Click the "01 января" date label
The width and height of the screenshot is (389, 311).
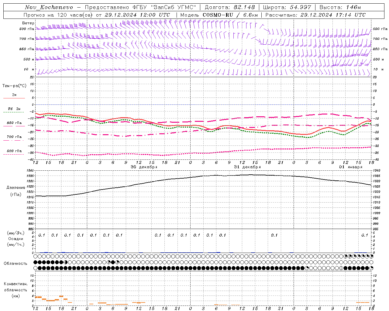tap(351, 167)
